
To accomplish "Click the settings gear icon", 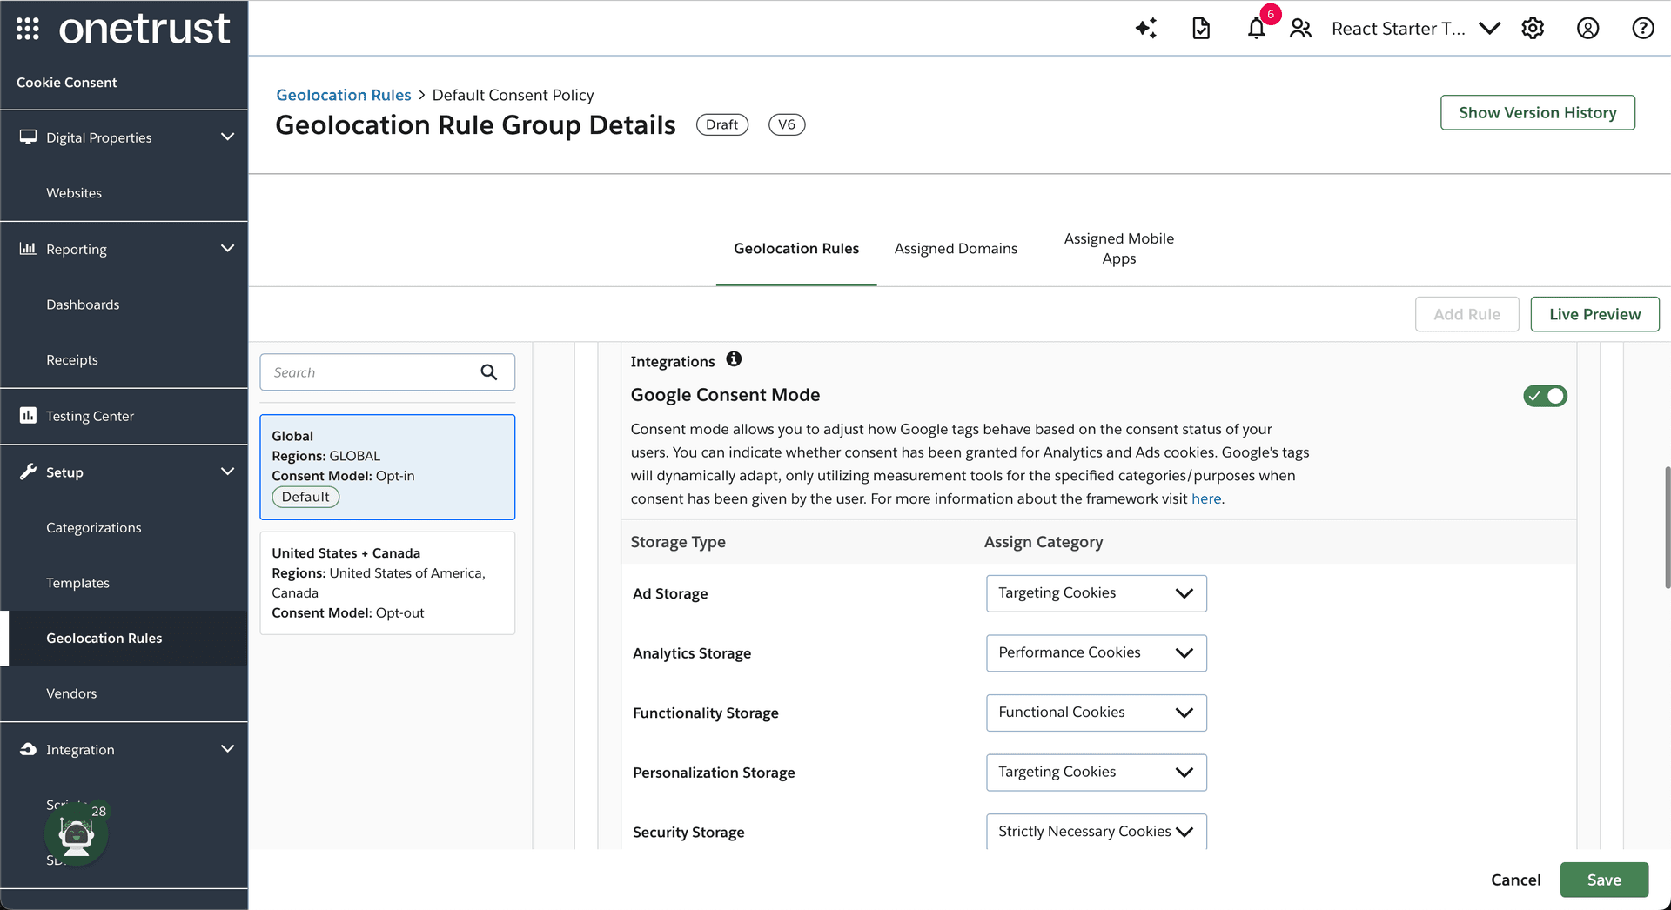I will tap(1533, 29).
